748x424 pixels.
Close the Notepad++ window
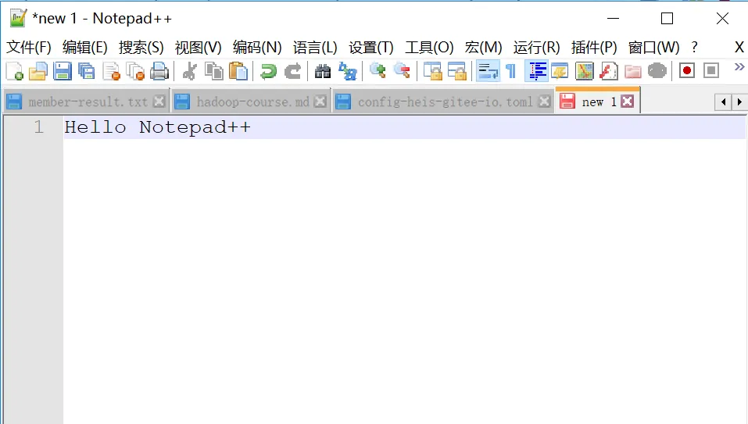pyautogui.click(x=722, y=19)
